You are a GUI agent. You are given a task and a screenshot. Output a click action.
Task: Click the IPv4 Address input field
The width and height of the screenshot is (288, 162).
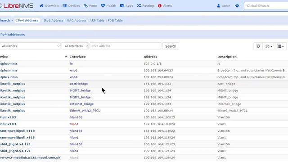coord(126,46)
